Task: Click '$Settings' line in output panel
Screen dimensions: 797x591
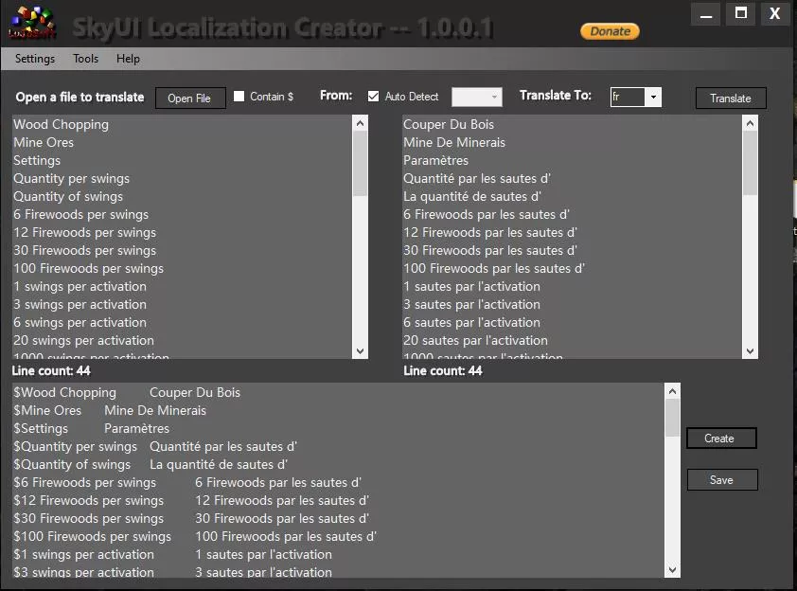Action: pyautogui.click(x=92, y=429)
